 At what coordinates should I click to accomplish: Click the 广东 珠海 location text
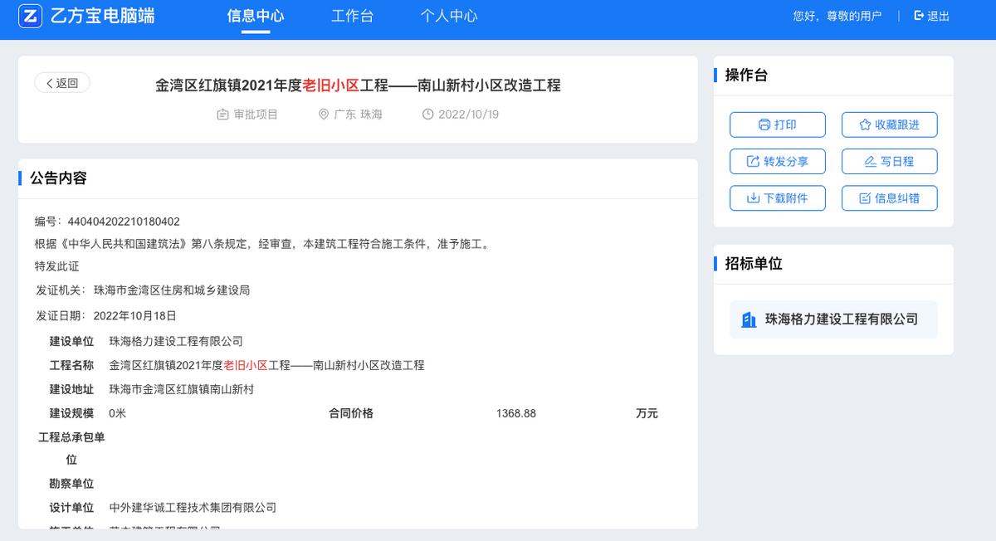coord(358,115)
